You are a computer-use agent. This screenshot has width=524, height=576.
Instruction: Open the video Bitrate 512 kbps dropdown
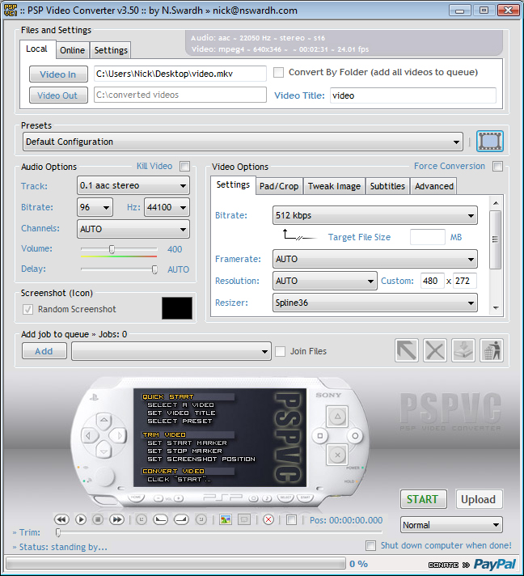click(x=375, y=215)
